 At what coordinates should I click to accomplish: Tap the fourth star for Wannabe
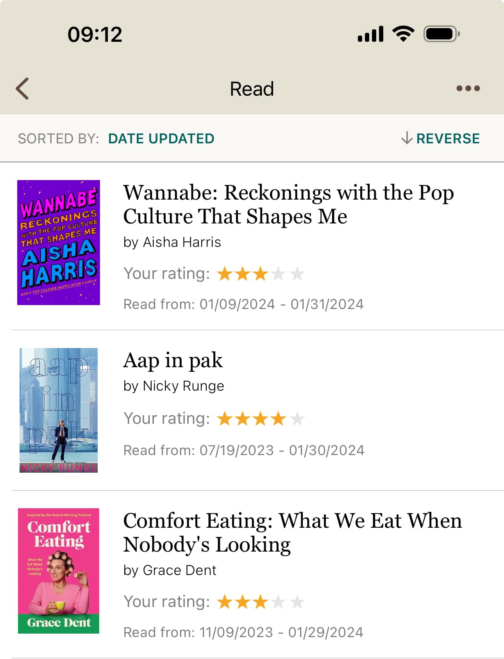click(279, 274)
